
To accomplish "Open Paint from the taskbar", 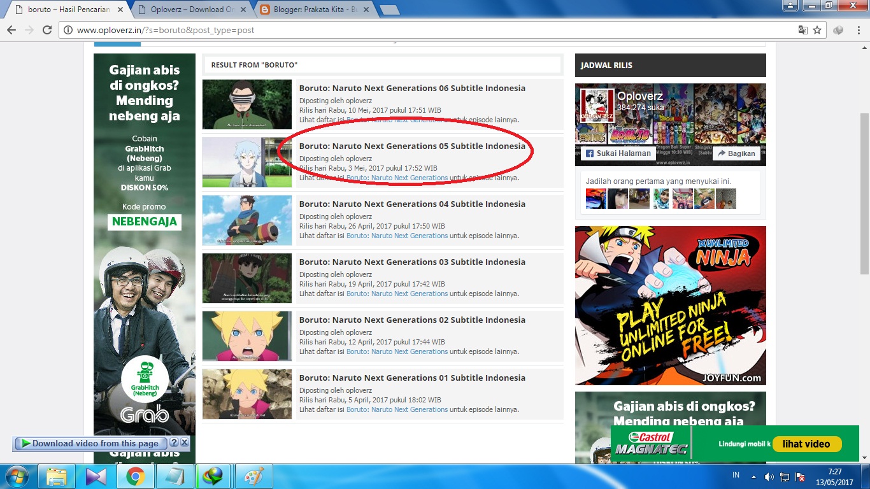I will [253, 476].
